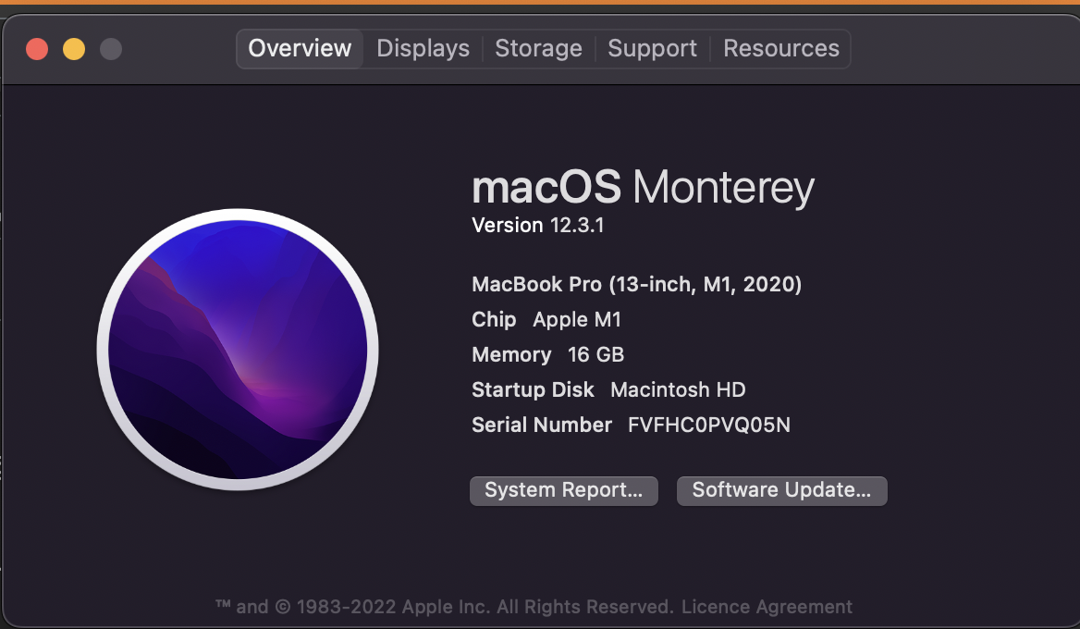The height and width of the screenshot is (629, 1080).
Task: Click the MacBook Pro model name text
Action: pos(636,284)
